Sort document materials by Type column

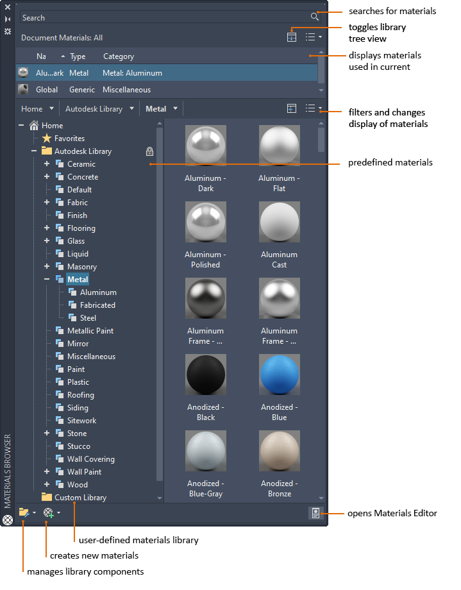78,56
